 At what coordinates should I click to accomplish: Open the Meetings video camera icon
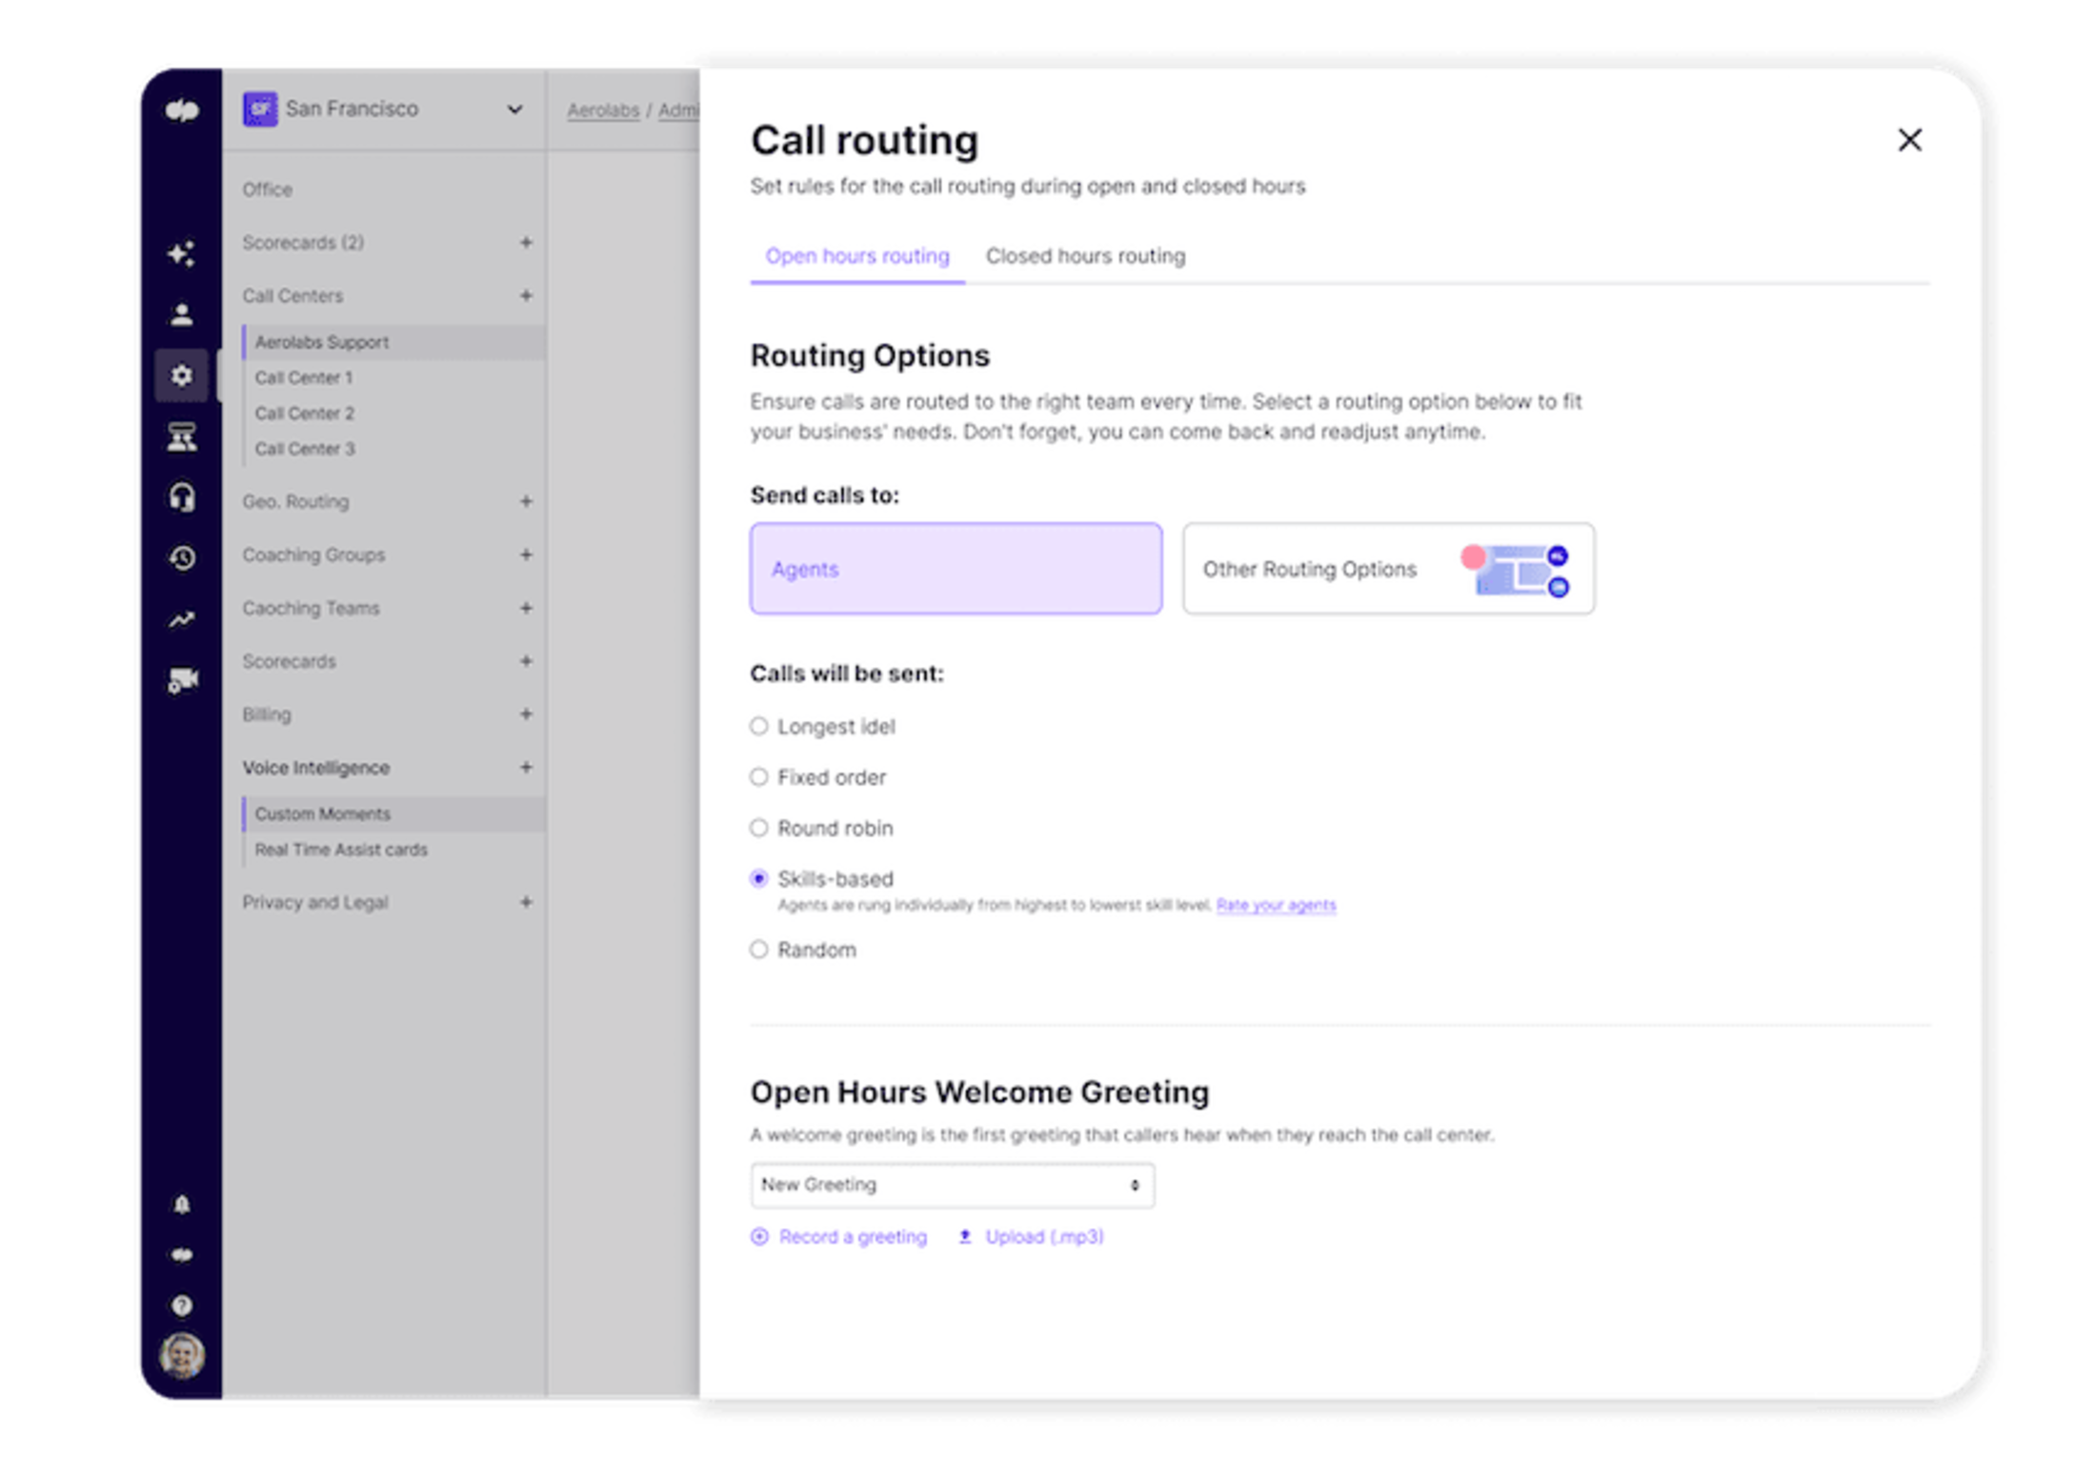pyautogui.click(x=182, y=679)
